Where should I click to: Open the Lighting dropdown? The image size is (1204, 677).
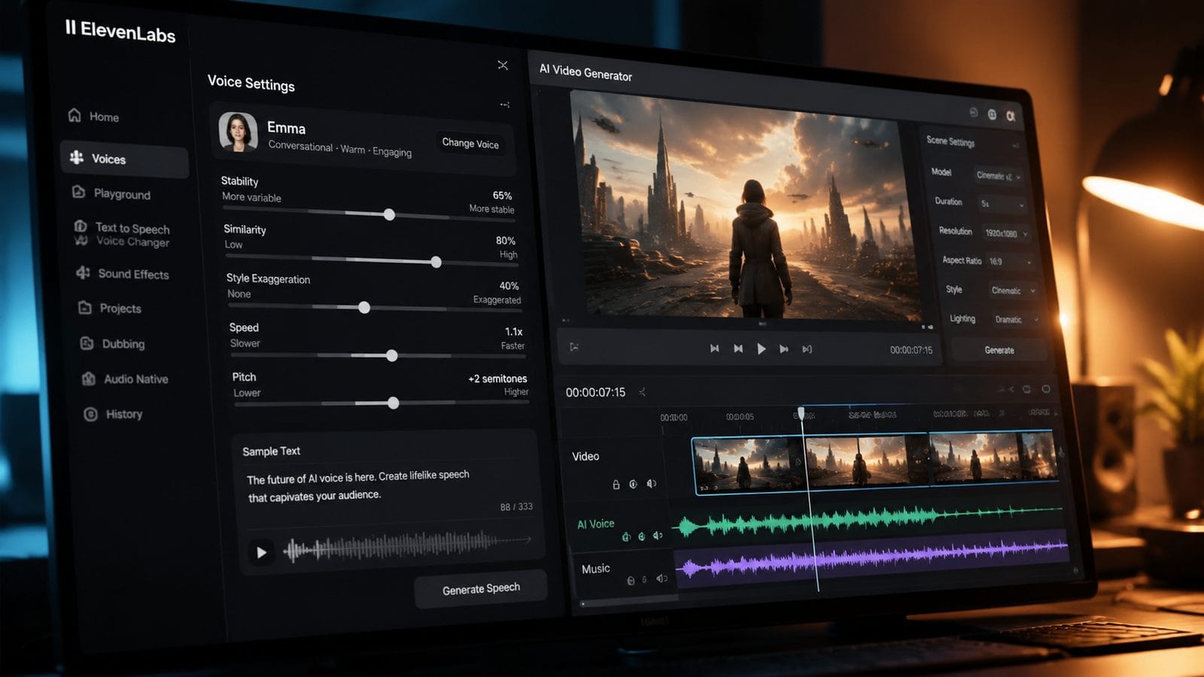pos(1016,320)
